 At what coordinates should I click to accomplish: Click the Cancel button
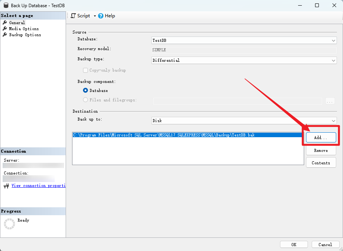325,245
